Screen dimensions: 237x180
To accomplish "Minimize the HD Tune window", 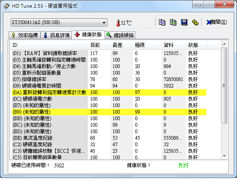I will click(198, 4).
